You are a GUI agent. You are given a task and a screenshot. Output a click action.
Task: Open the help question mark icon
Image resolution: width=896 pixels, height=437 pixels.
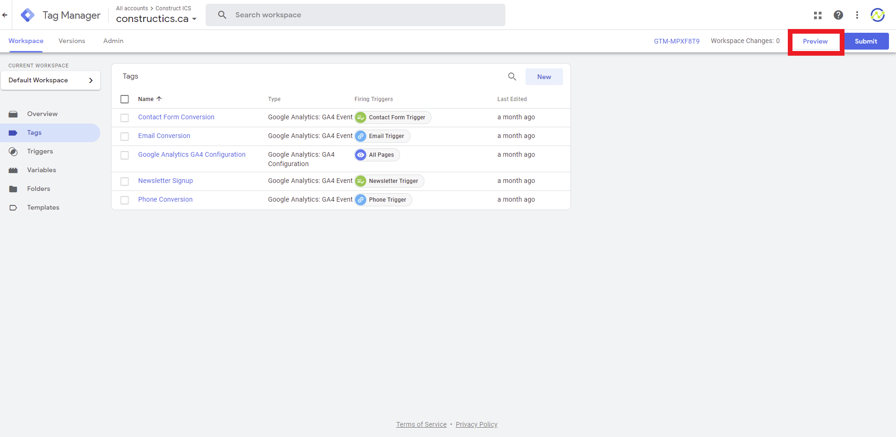[838, 15]
